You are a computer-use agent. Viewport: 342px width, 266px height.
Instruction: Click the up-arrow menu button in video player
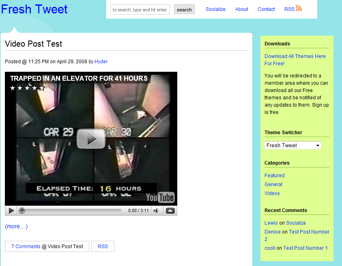click(170, 210)
